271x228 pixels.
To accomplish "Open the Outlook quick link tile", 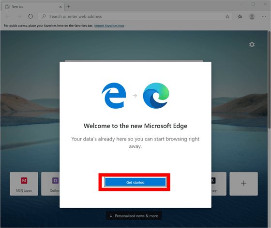I will [50, 184].
